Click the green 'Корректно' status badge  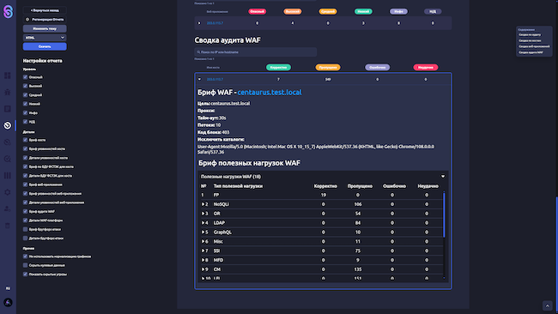click(278, 68)
